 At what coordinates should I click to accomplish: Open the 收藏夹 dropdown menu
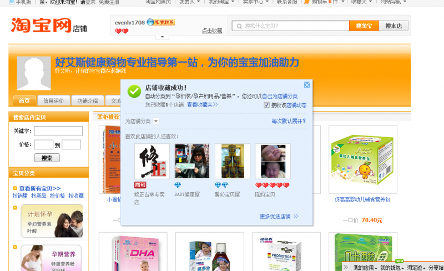tap(361, 2)
